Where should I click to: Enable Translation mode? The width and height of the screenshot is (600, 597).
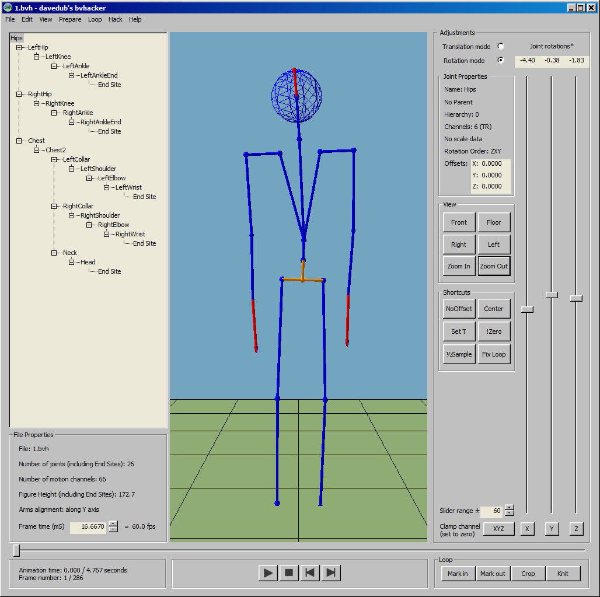tap(500, 46)
